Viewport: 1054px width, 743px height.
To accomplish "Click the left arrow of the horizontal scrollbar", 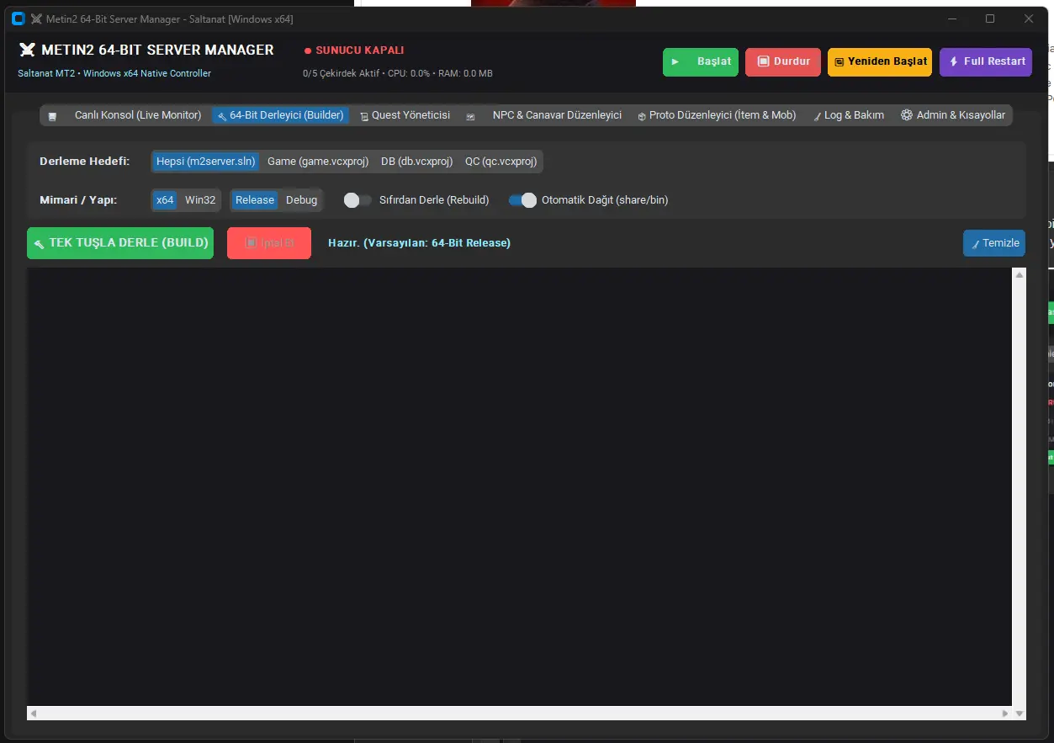I will tap(34, 714).
